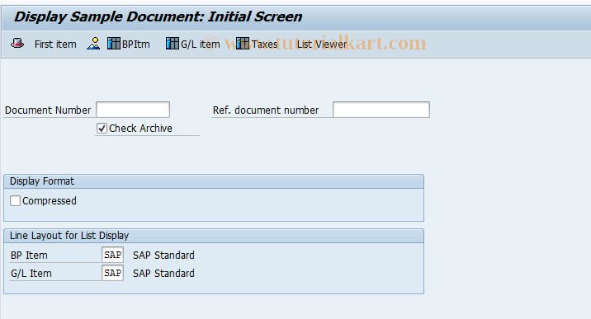591x319 pixels.
Task: Click the mountain-and-sun icon beside BPItm
Action: click(93, 43)
